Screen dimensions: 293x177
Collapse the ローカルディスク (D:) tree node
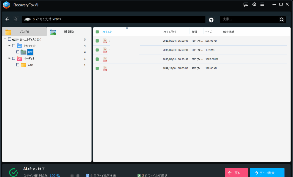5,39
